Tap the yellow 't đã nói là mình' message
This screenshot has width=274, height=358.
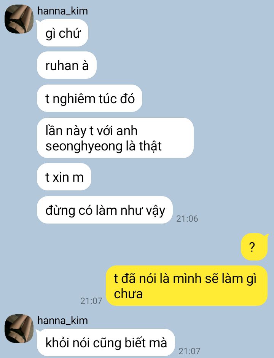[x=186, y=286]
